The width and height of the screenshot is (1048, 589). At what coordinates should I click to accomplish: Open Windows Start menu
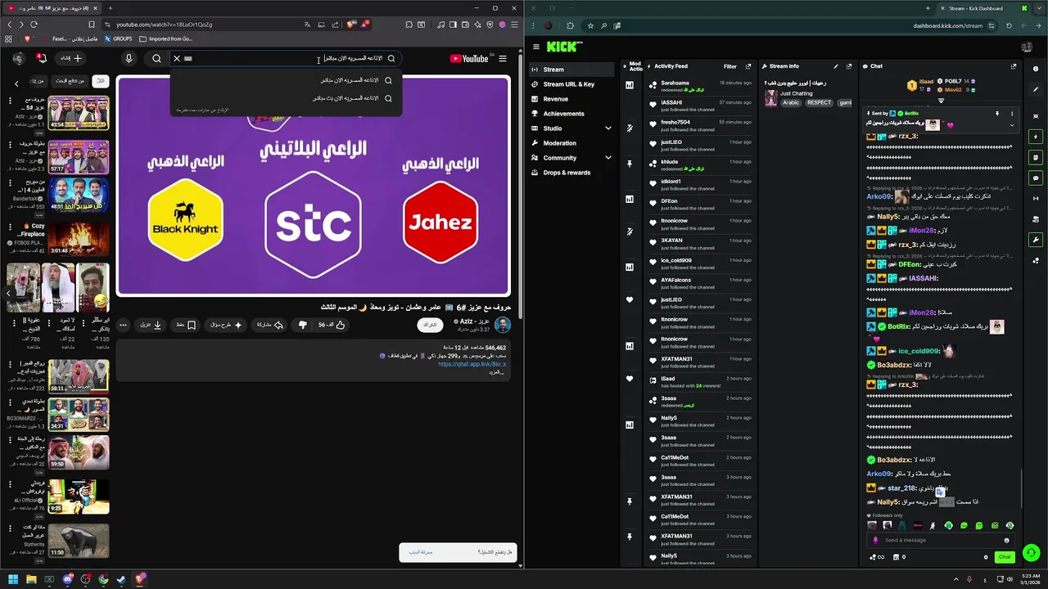pos(13,580)
